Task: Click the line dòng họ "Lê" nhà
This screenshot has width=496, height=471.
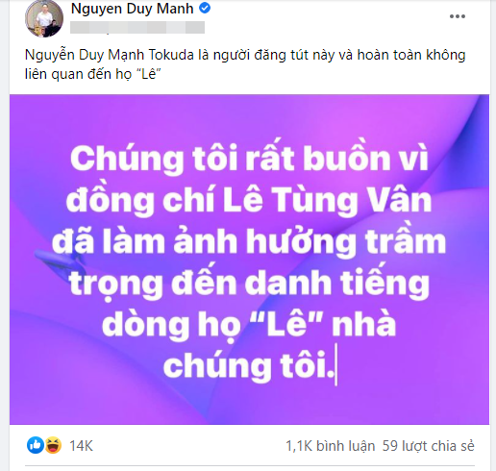Action: pyautogui.click(x=249, y=324)
